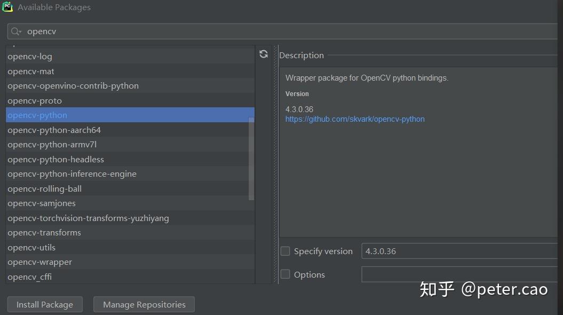Image resolution: width=563 pixels, height=315 pixels.
Task: Select opencv-torchvision-transforms-yuzhiyang package
Action: coord(130,218)
